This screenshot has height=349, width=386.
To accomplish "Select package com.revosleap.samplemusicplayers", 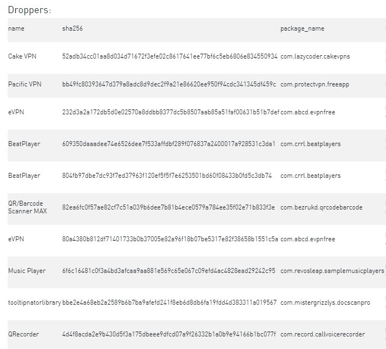I will pos(332,271).
